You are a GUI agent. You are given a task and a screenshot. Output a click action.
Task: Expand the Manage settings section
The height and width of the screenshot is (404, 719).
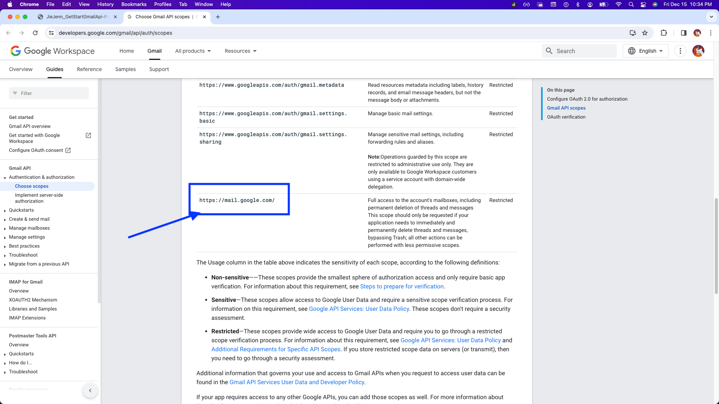5,238
